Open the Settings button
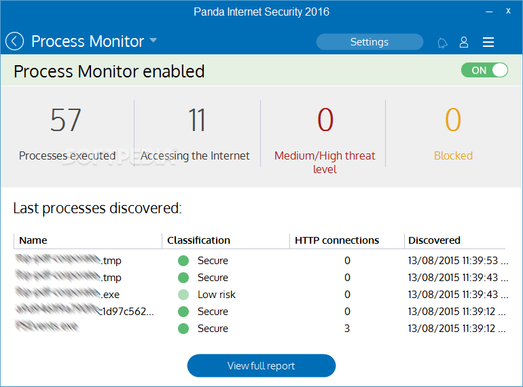The image size is (523, 387). coord(369,42)
